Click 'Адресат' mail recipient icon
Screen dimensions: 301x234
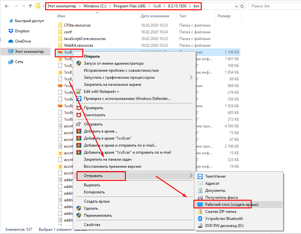[x=200, y=183]
